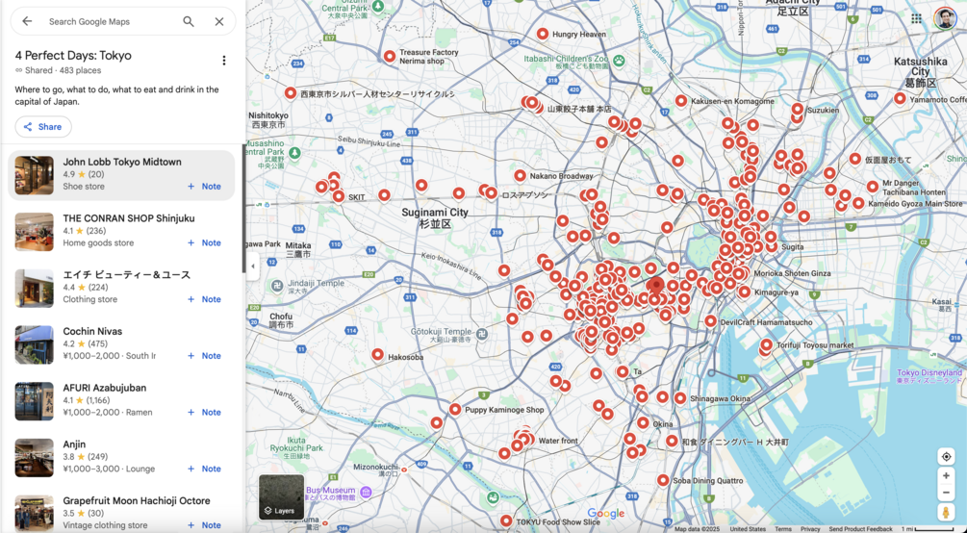Show your location with the target icon
Image resolution: width=967 pixels, height=533 pixels.
(x=946, y=456)
